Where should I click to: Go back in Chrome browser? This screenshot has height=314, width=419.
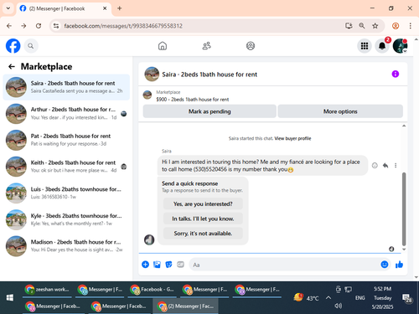9,26
